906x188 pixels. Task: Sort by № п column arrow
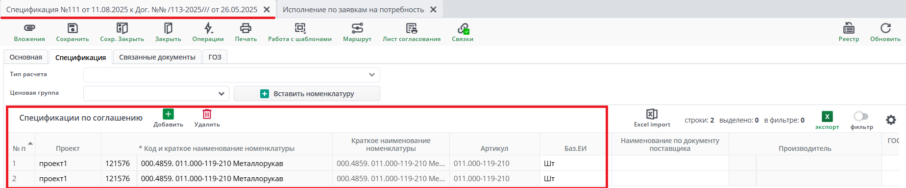(30, 143)
